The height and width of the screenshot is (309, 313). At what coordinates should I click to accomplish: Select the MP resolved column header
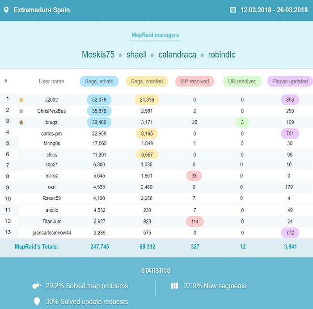(195, 81)
